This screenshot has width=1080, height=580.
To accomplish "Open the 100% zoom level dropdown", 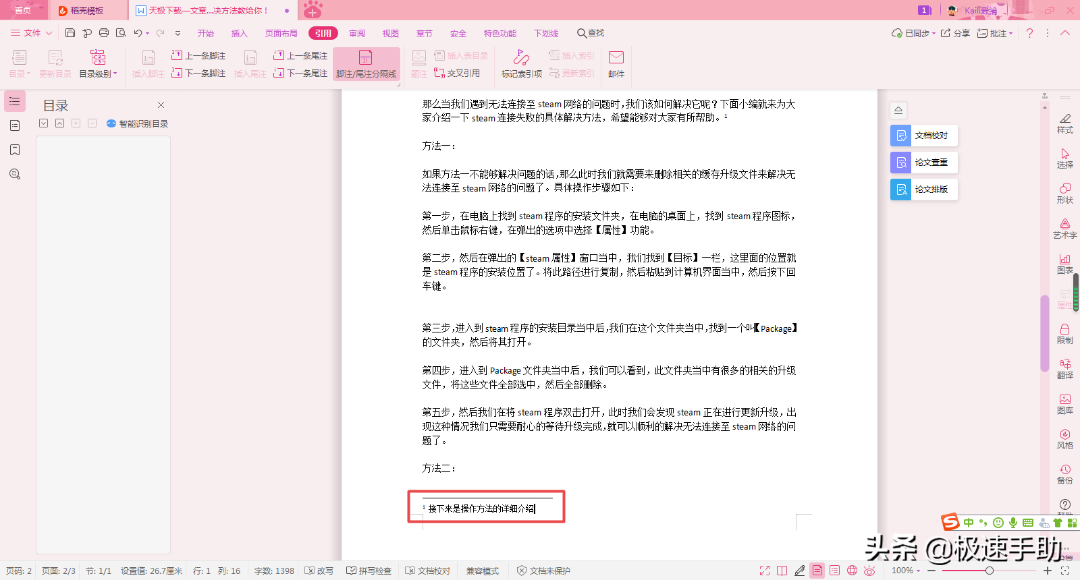I will click(906, 571).
